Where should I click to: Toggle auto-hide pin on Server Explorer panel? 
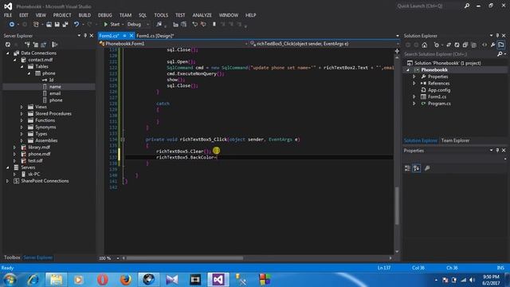85,35
